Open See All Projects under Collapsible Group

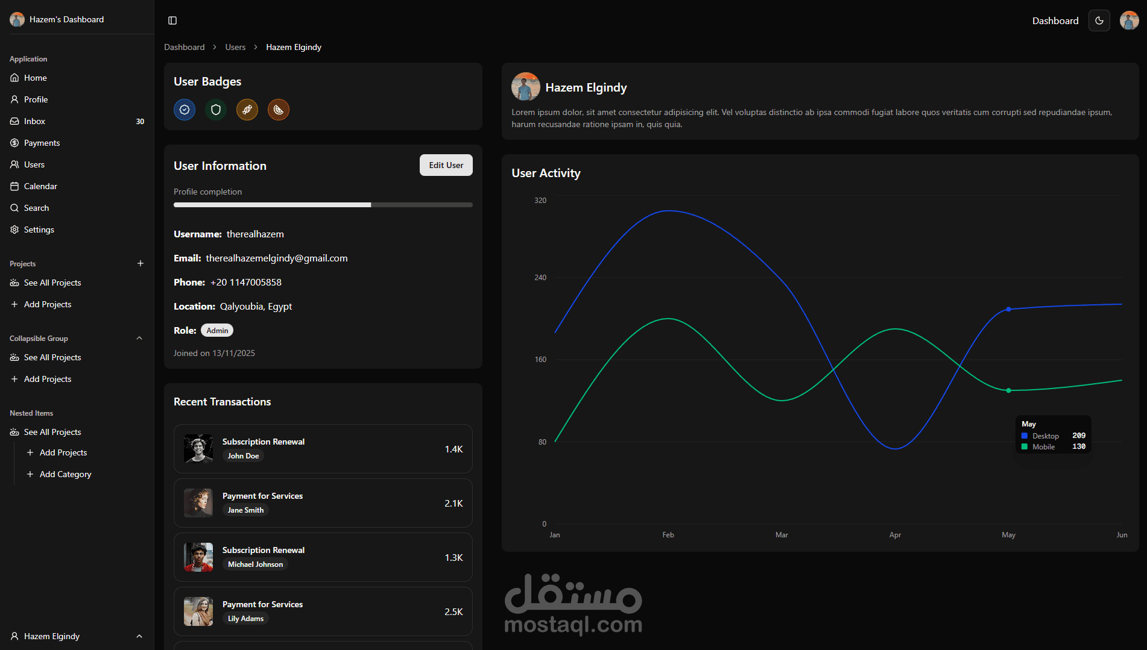pyautogui.click(x=77, y=357)
